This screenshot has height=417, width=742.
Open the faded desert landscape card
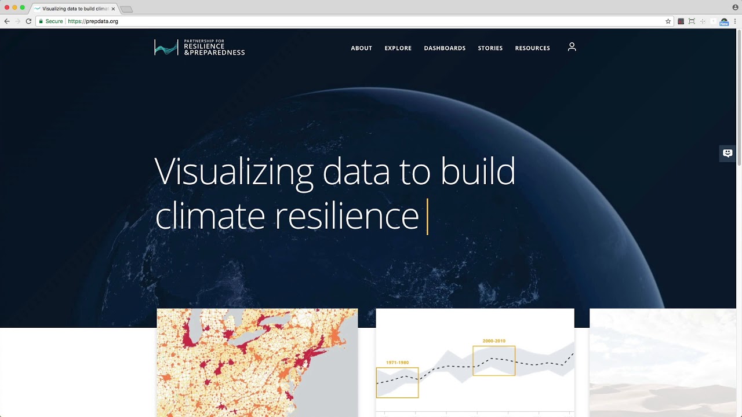coord(663,363)
